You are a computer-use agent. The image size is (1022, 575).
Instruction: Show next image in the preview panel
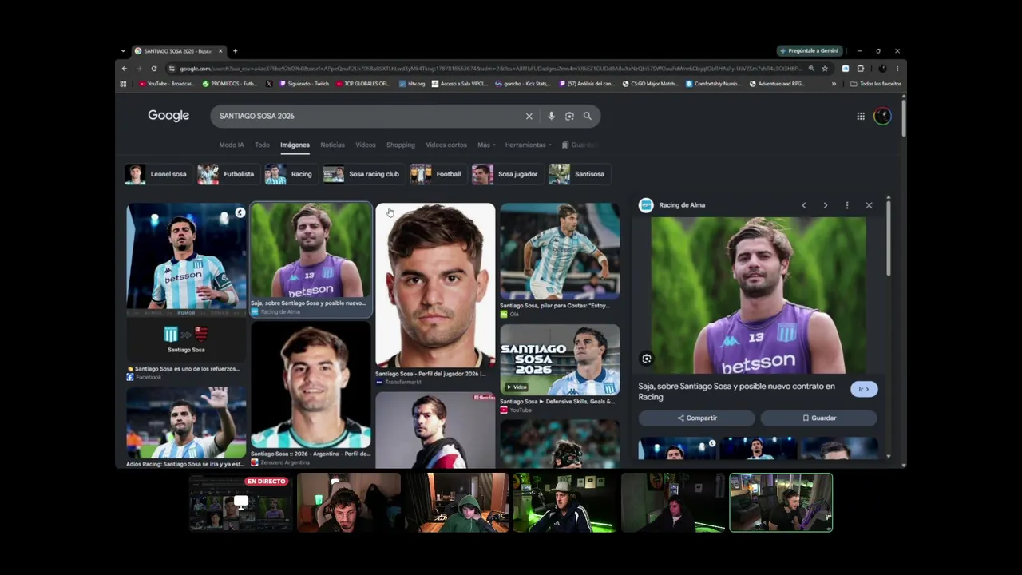pos(826,205)
